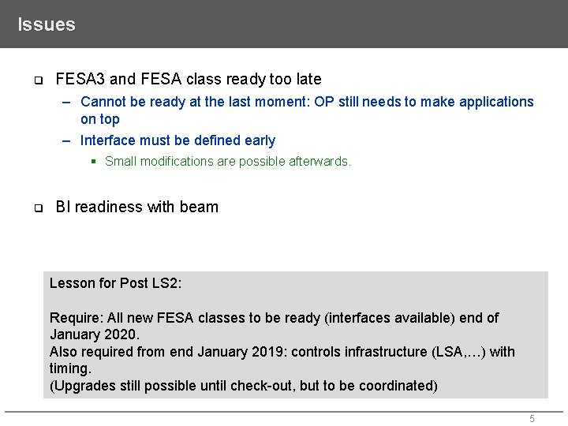
Task: Click the dark gray header bar right of 'Issues'
Action: point(316,24)
